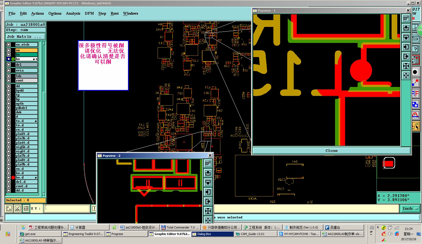Screen dimensions: 422x244
Task: Open Progress window from taskbar
Action: coord(126,234)
